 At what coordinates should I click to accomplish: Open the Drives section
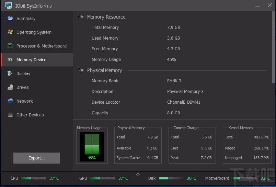[x=37, y=87]
